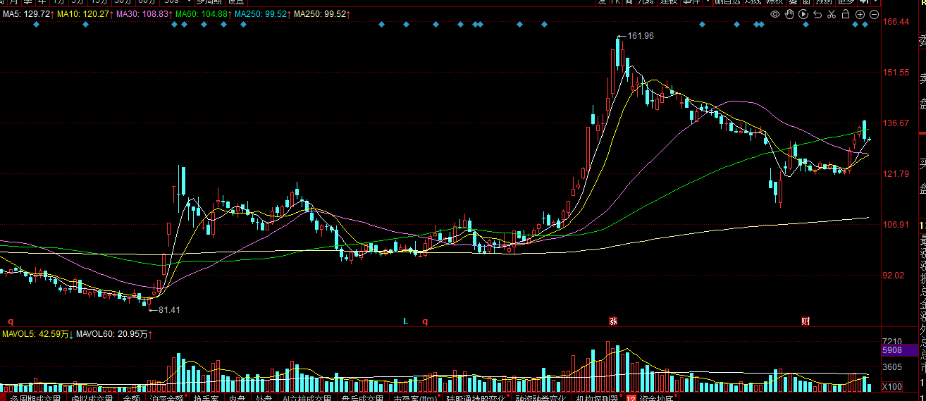Click the 除权 button in top bar
926x401 pixels.
pos(775,2)
